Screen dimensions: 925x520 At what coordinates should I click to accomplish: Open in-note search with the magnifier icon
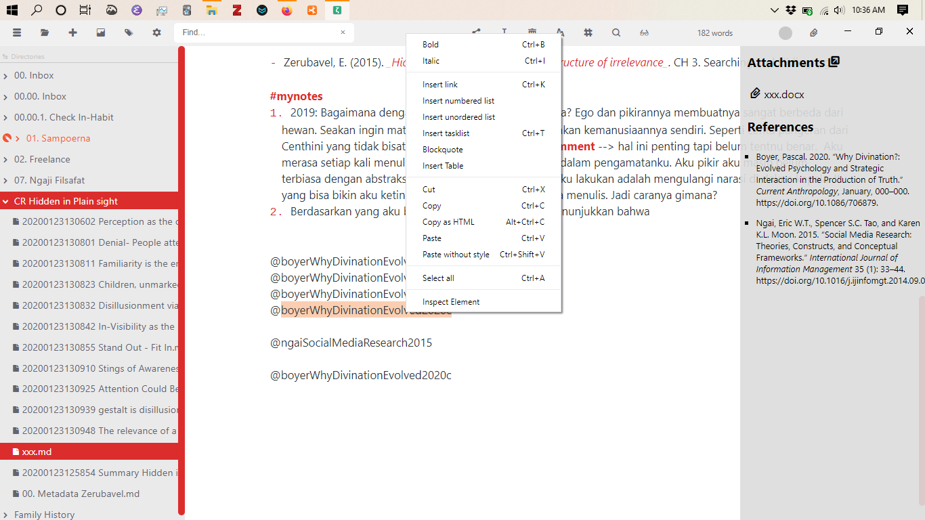tap(616, 32)
